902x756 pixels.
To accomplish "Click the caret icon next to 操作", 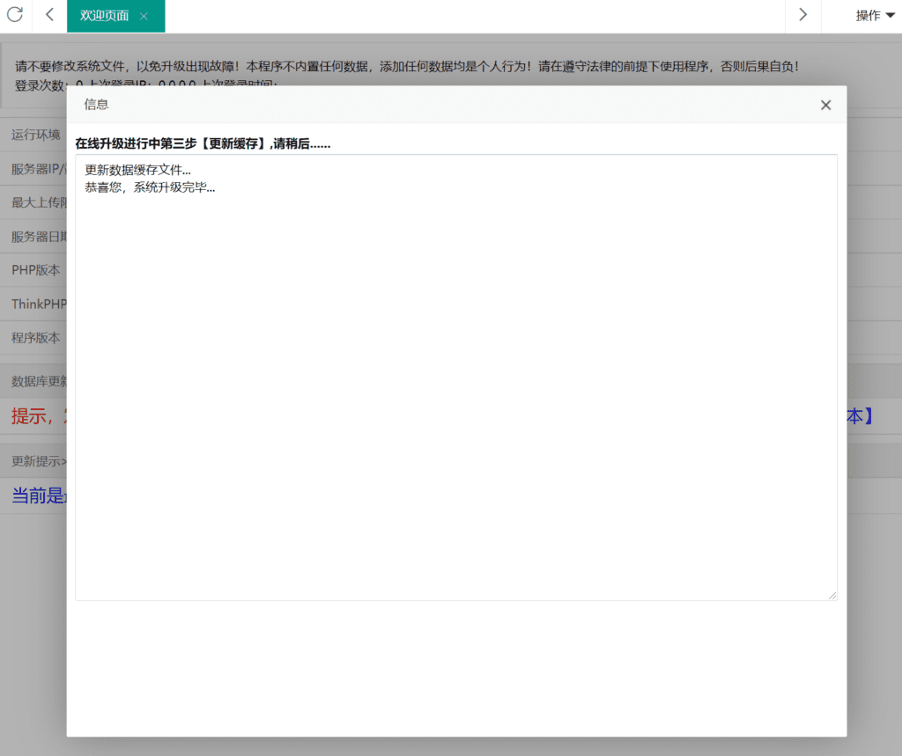I will pos(889,14).
